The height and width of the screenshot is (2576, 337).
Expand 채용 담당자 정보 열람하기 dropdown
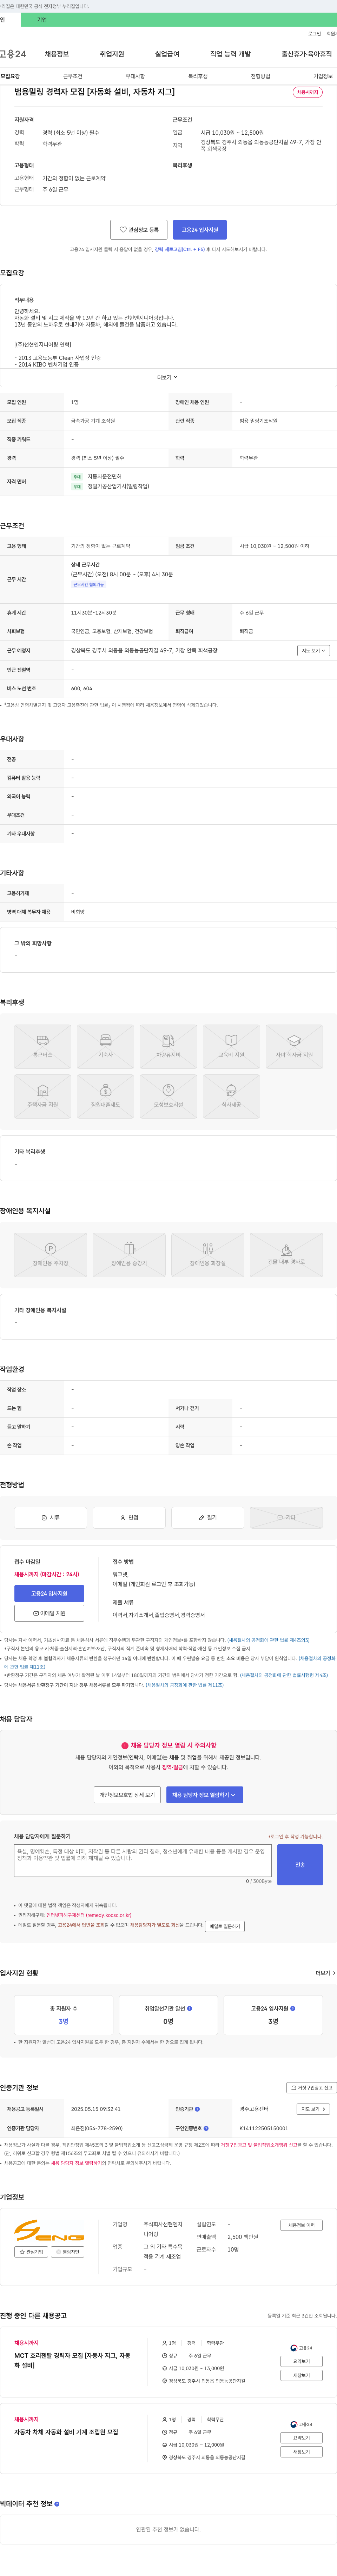[204, 1795]
